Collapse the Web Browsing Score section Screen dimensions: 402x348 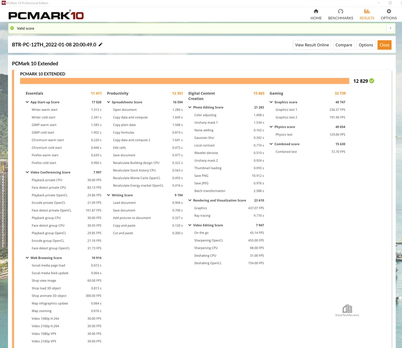pyautogui.click(x=27, y=258)
